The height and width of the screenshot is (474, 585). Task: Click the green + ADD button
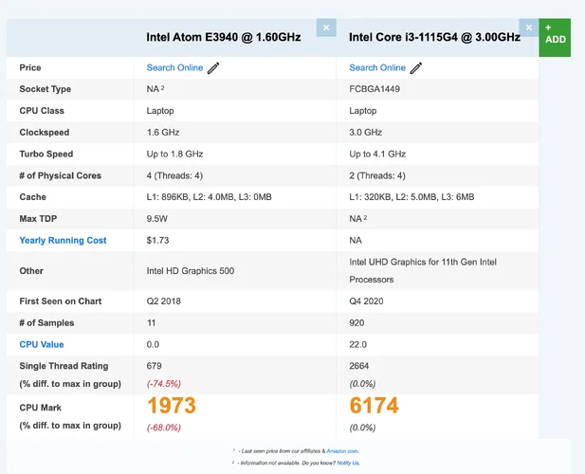coord(556,34)
